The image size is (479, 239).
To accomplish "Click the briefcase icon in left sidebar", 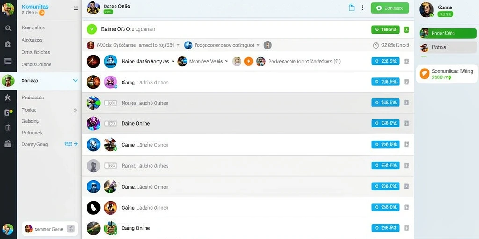I will pos(8,143).
